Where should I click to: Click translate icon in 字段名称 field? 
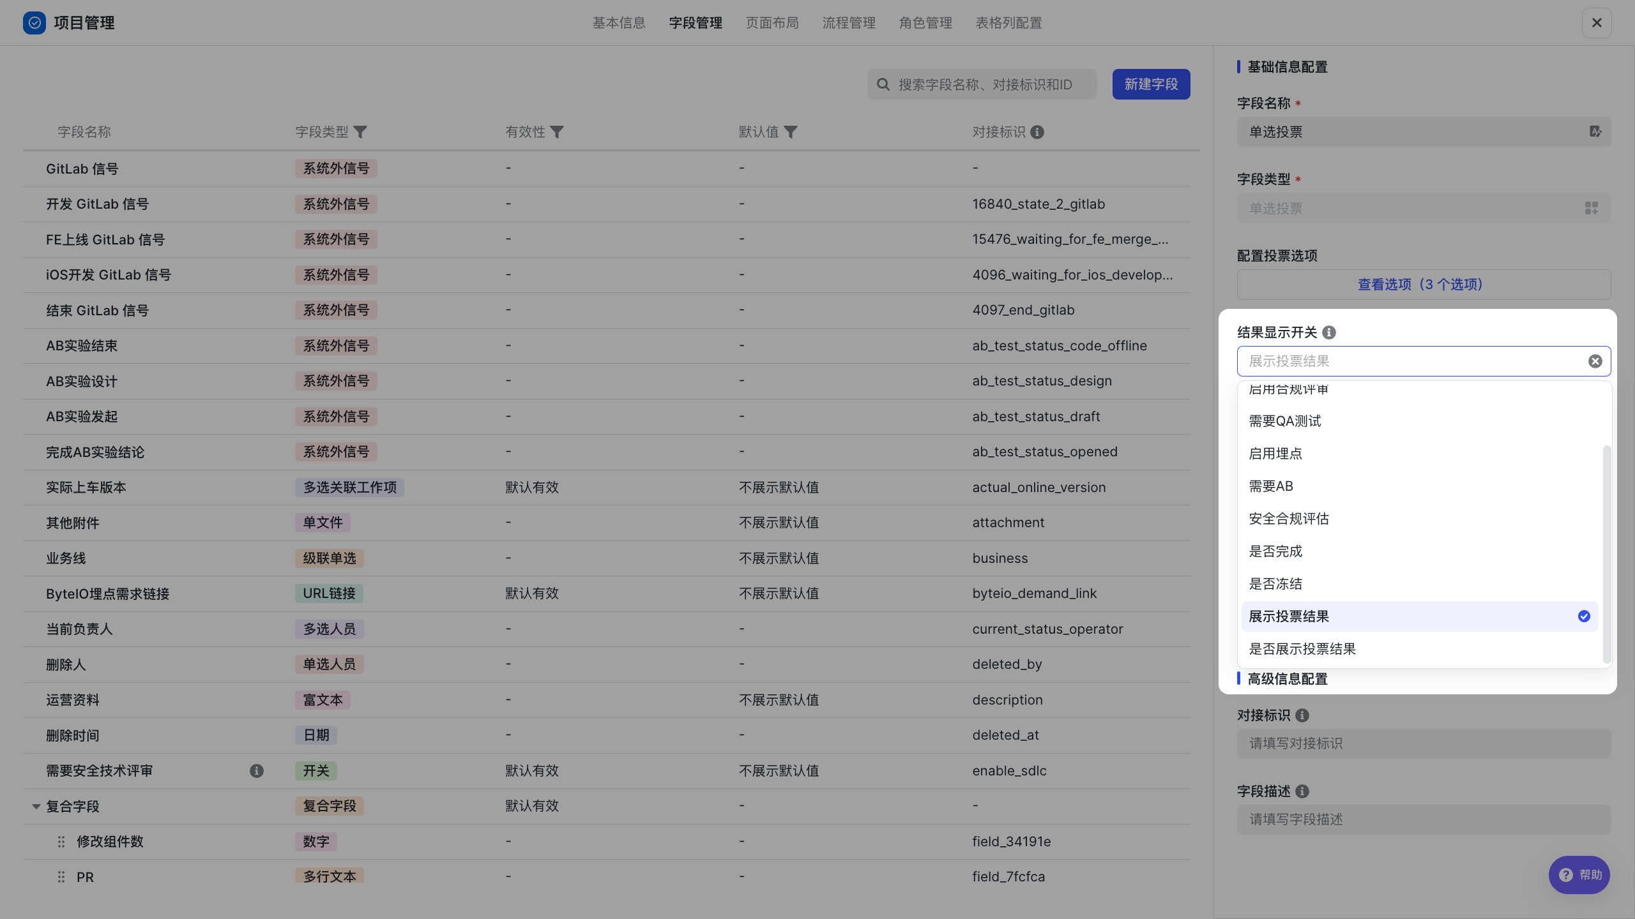tap(1595, 131)
